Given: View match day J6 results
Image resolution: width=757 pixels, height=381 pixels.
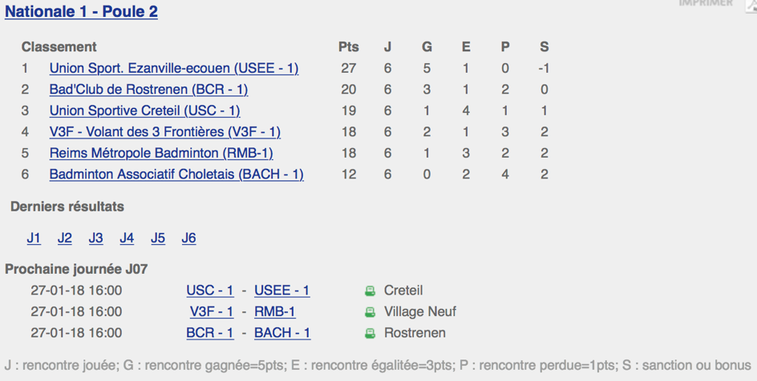Looking at the screenshot, I should 188,238.
